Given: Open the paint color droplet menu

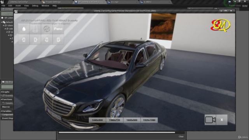Looking at the screenshot, I should pos(24,29).
